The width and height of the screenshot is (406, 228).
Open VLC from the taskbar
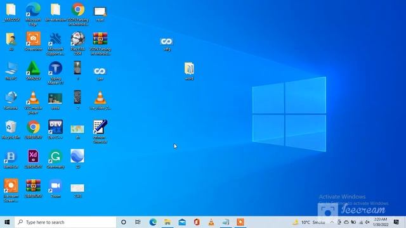pyautogui.click(x=211, y=222)
